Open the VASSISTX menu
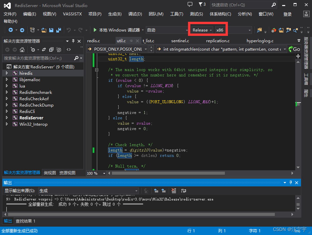 [x=72, y=14]
